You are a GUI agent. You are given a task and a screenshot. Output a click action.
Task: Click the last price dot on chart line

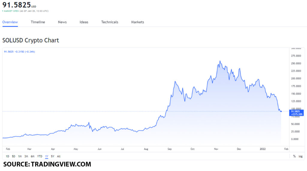281,111
